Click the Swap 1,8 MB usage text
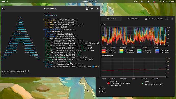 (154, 84)
